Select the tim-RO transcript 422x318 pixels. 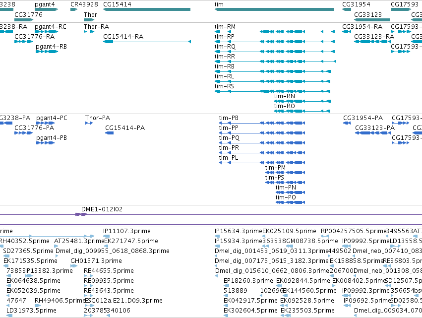(302, 111)
